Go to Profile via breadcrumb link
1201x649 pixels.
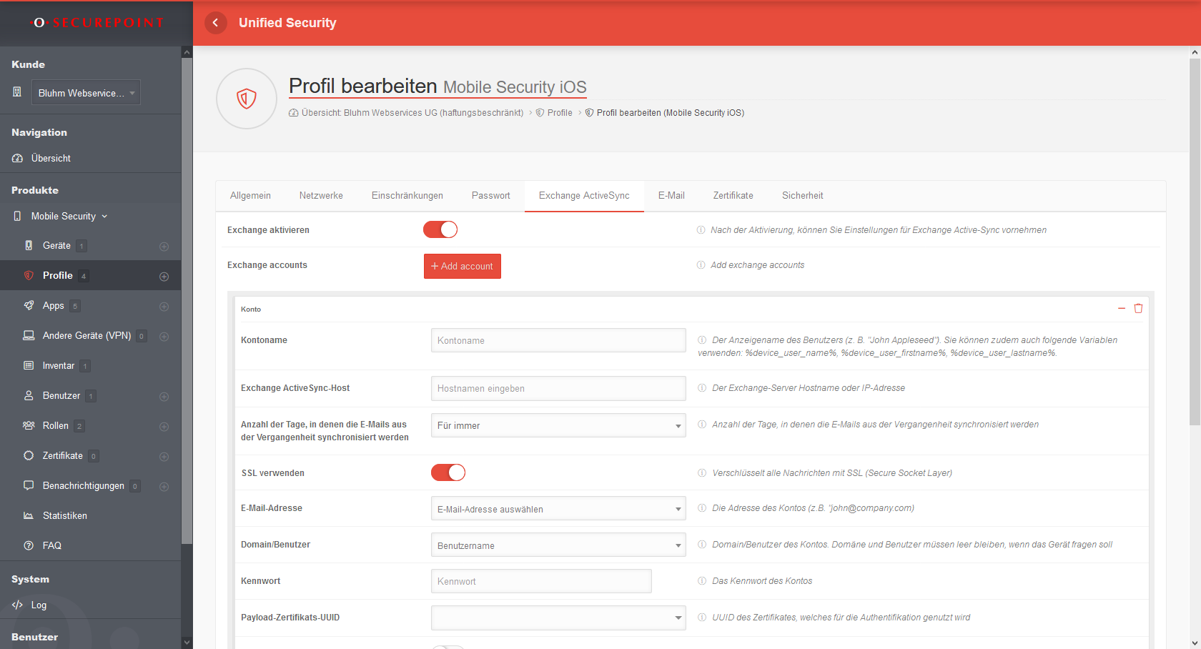pos(559,113)
